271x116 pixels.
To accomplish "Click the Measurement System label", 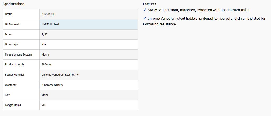I will (x=18, y=54).
